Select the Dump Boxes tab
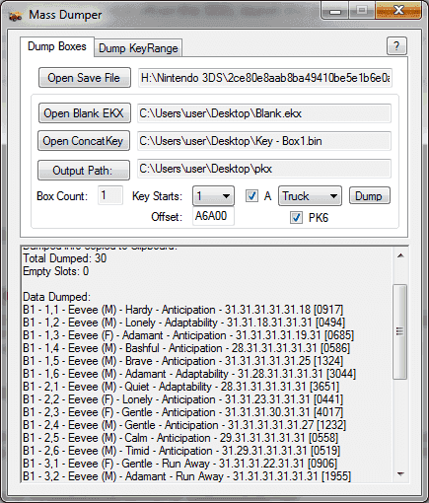 [x=57, y=46]
